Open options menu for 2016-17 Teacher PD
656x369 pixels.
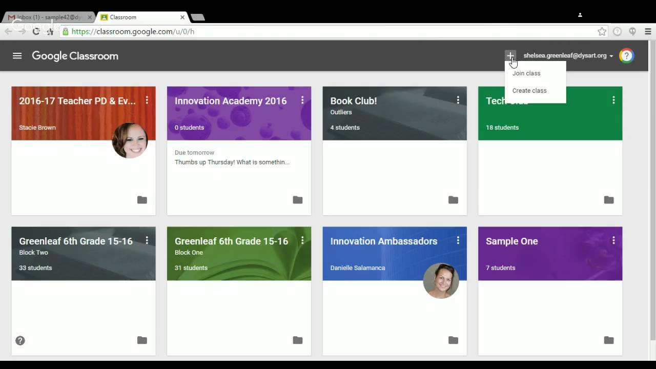[x=147, y=100]
